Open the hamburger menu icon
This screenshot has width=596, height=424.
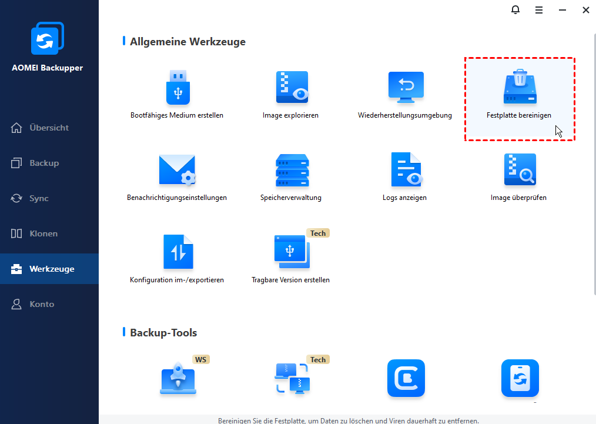click(x=539, y=10)
